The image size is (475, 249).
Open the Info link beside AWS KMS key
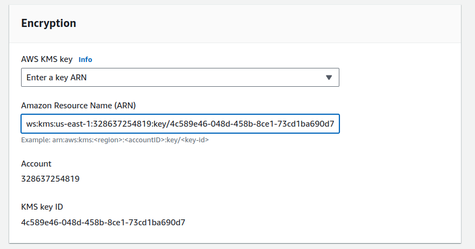pos(85,59)
